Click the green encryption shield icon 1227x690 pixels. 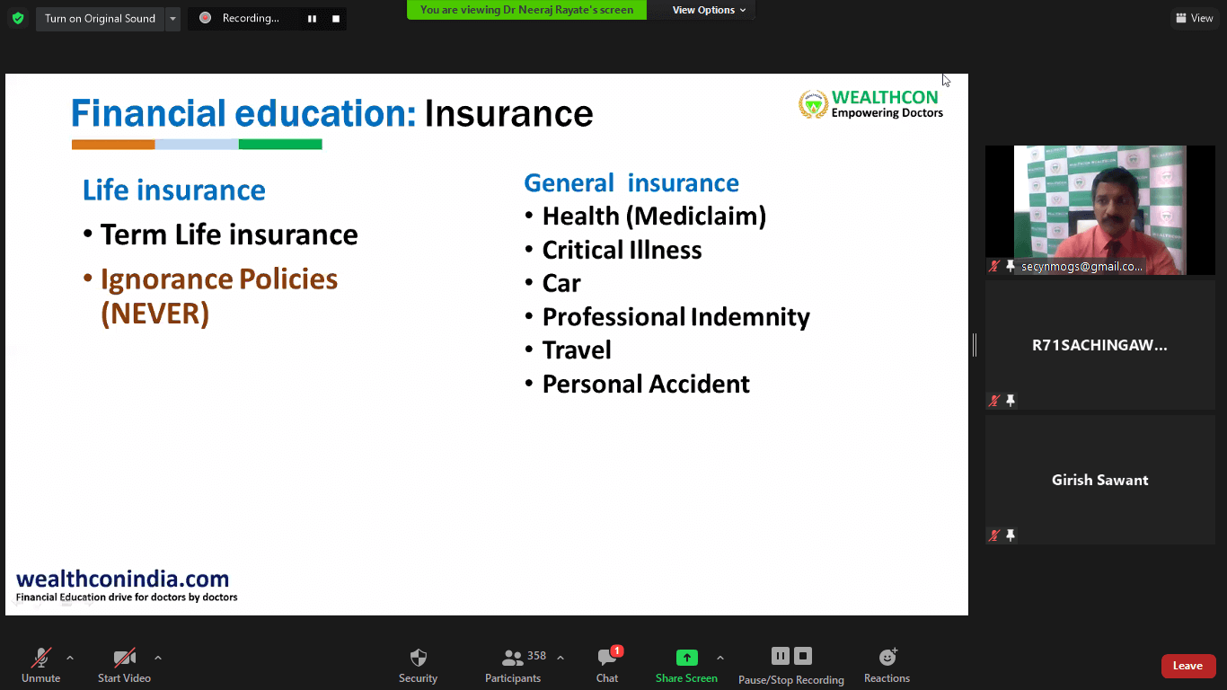18,19
